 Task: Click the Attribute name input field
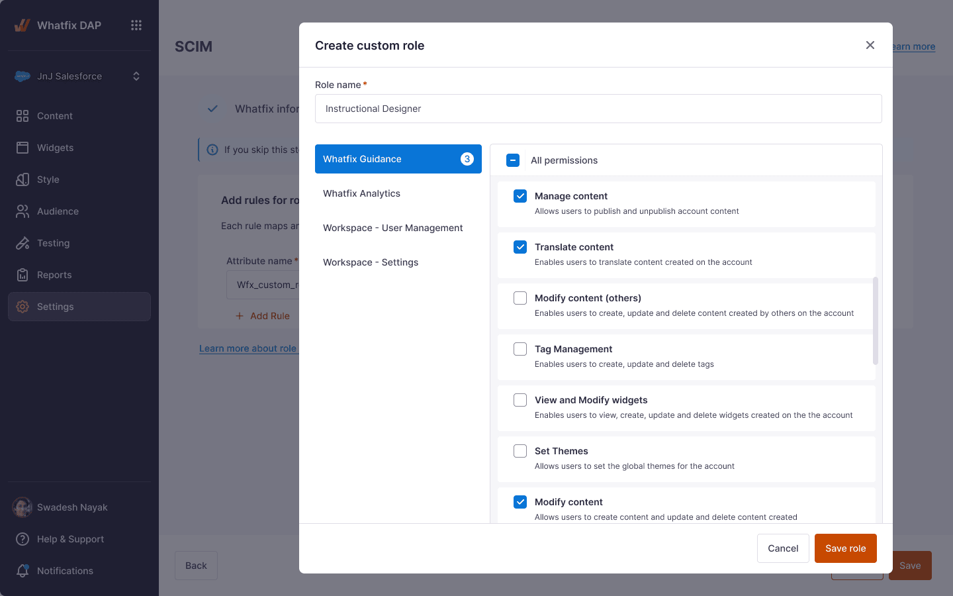263,285
